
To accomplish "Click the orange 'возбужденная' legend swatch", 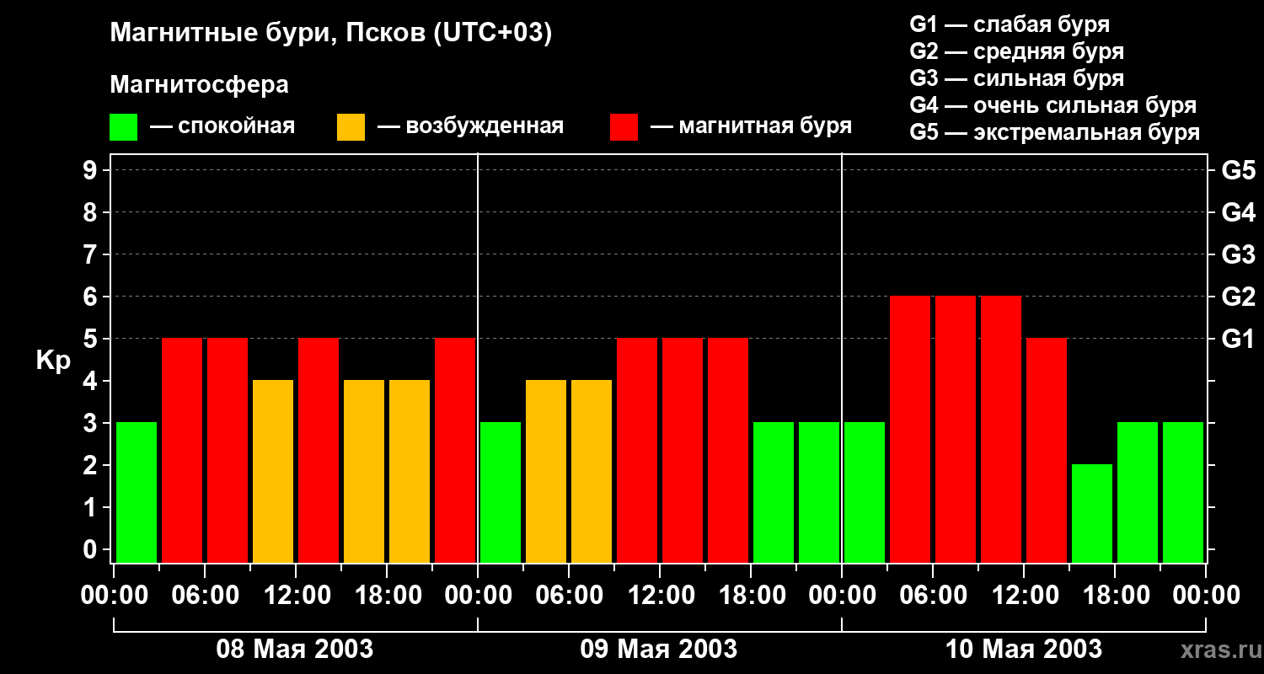I will [351, 127].
